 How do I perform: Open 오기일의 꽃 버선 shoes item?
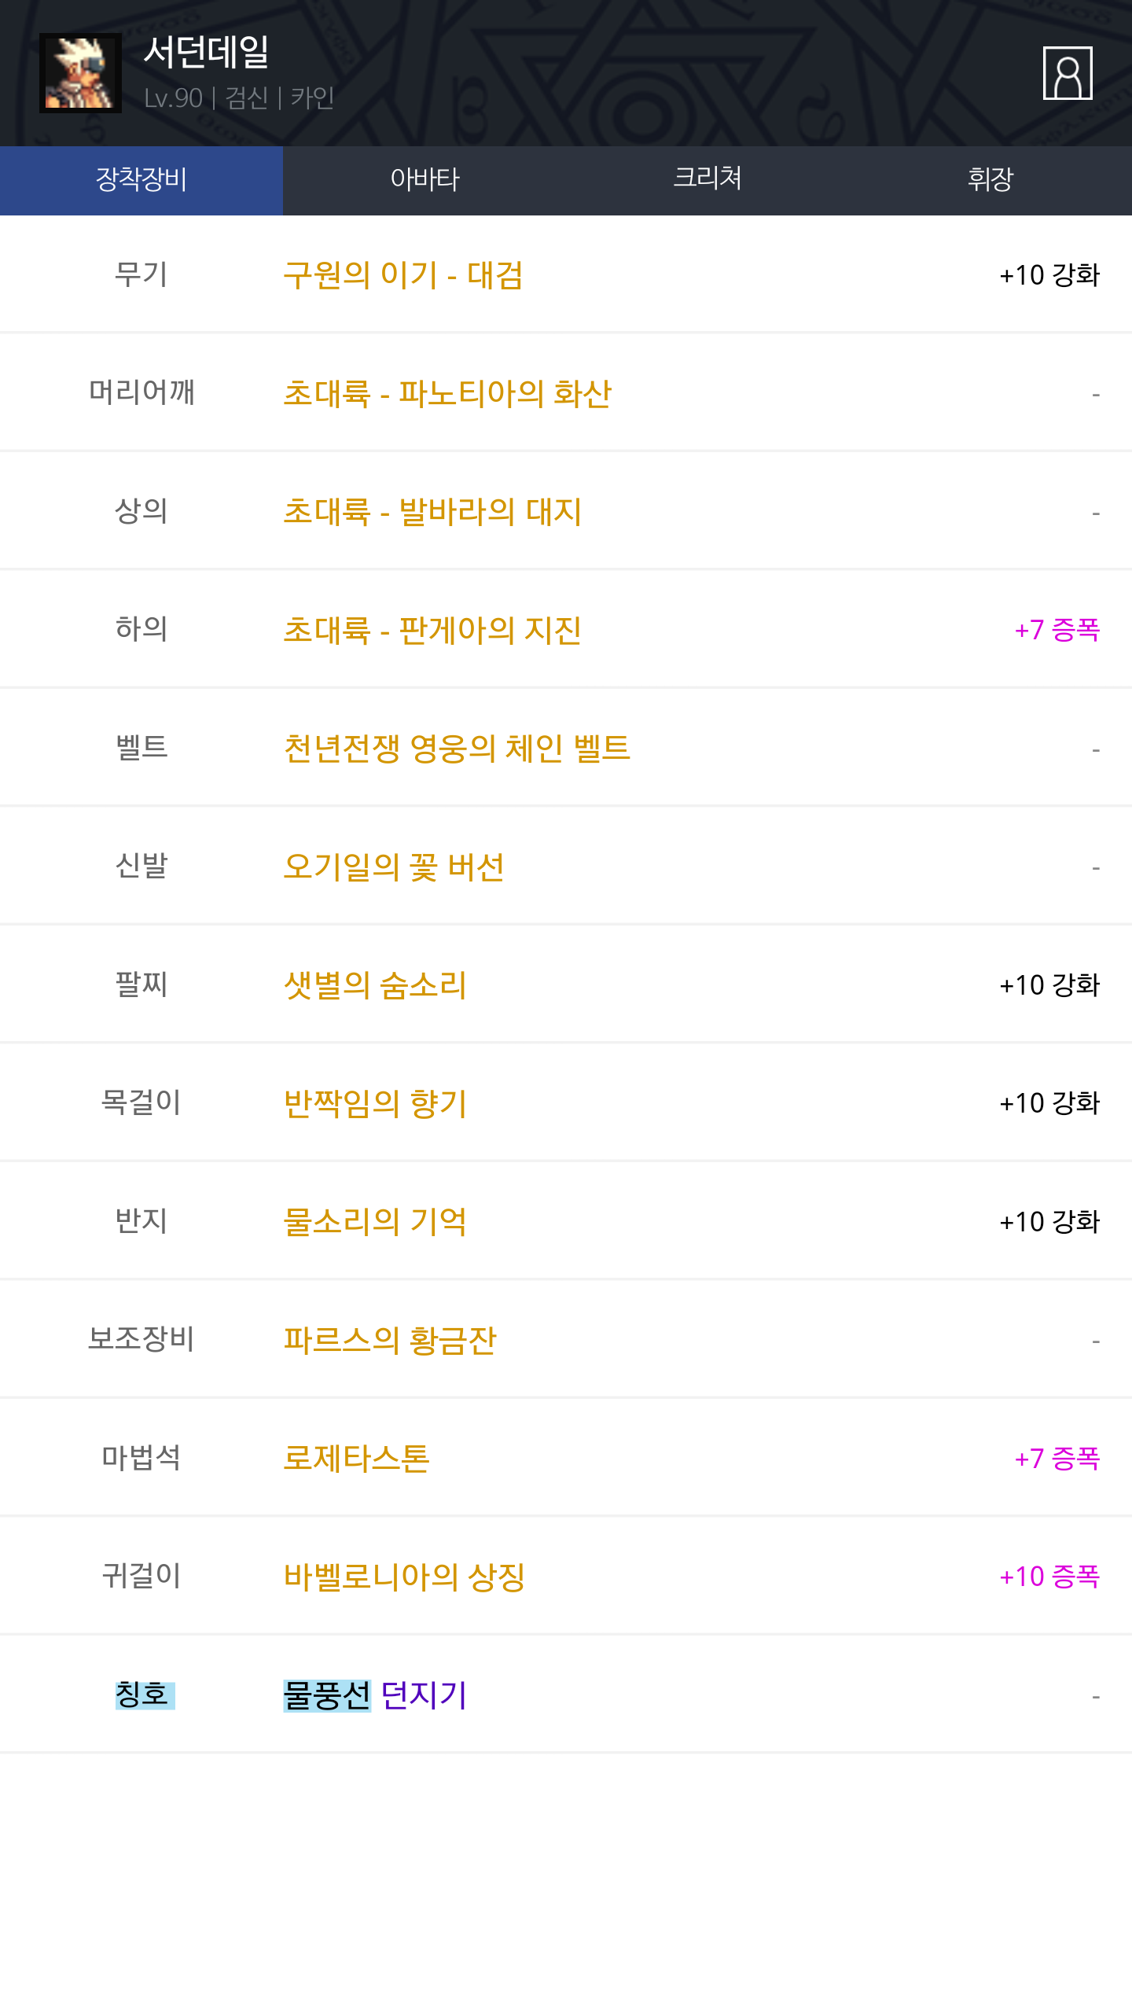(393, 867)
